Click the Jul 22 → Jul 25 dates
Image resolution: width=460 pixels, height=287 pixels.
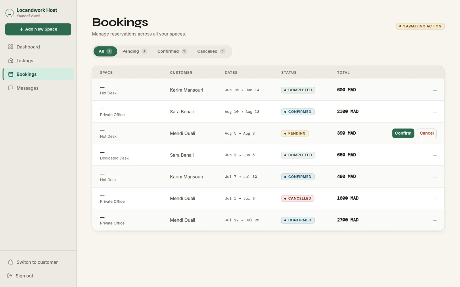pos(242,220)
